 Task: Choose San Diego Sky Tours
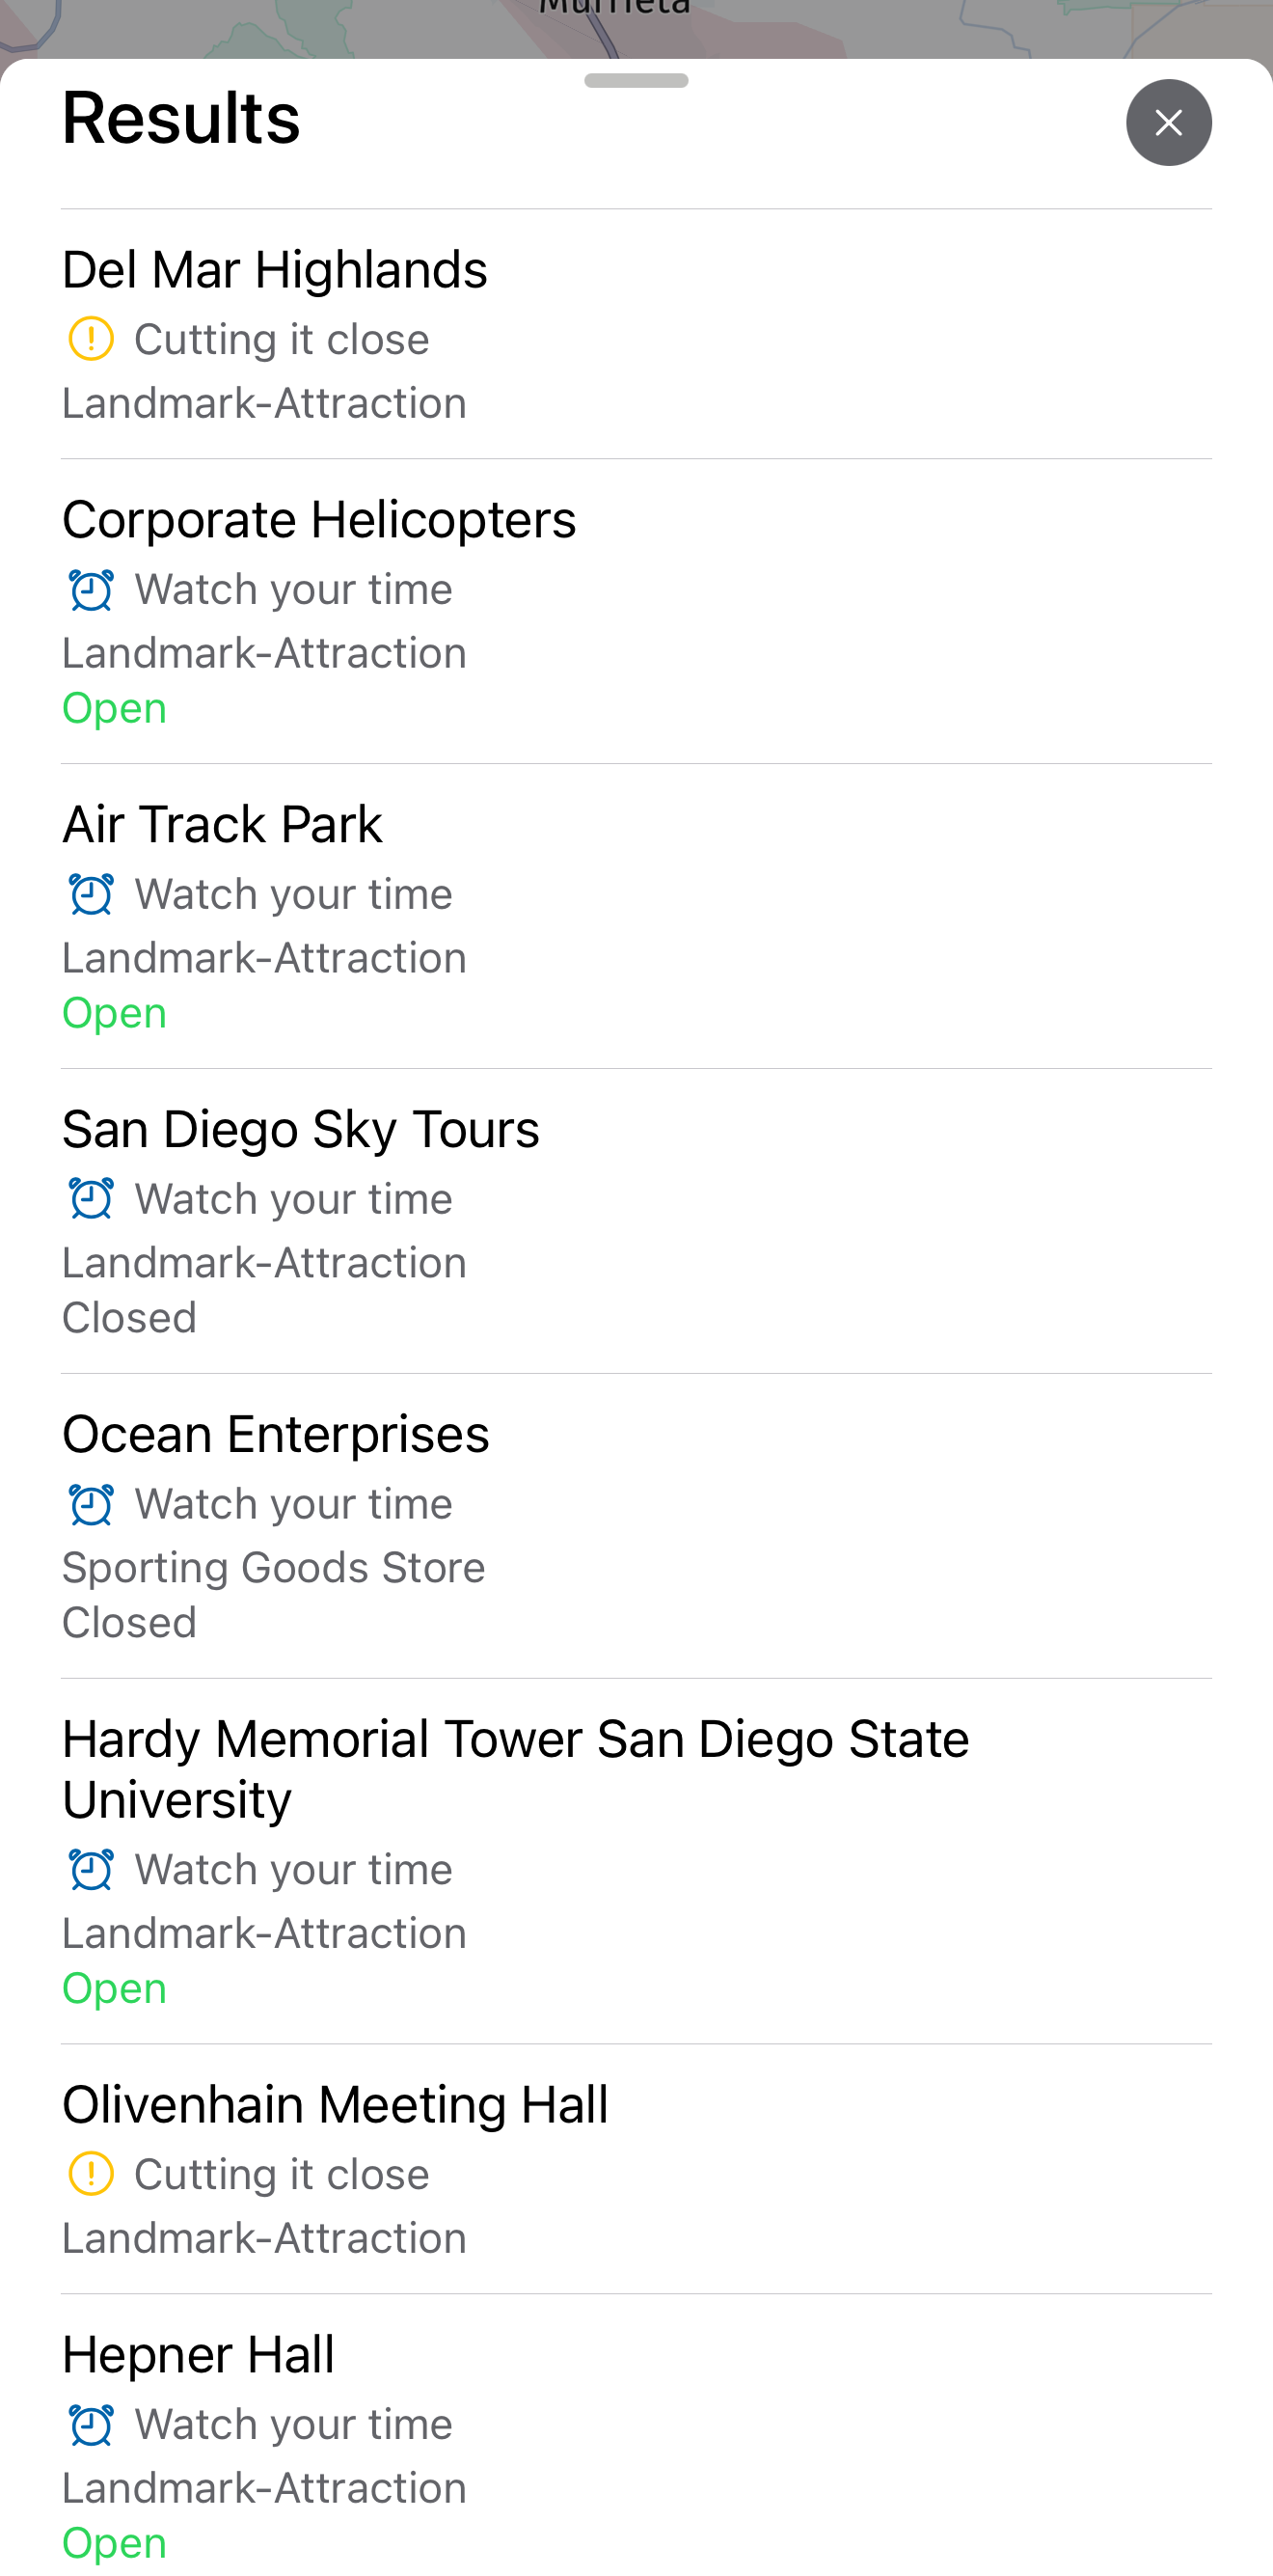click(x=301, y=1130)
